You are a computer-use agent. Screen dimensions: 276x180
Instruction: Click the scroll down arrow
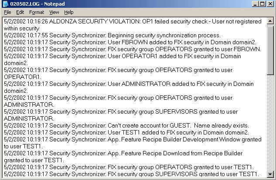coord(270,174)
